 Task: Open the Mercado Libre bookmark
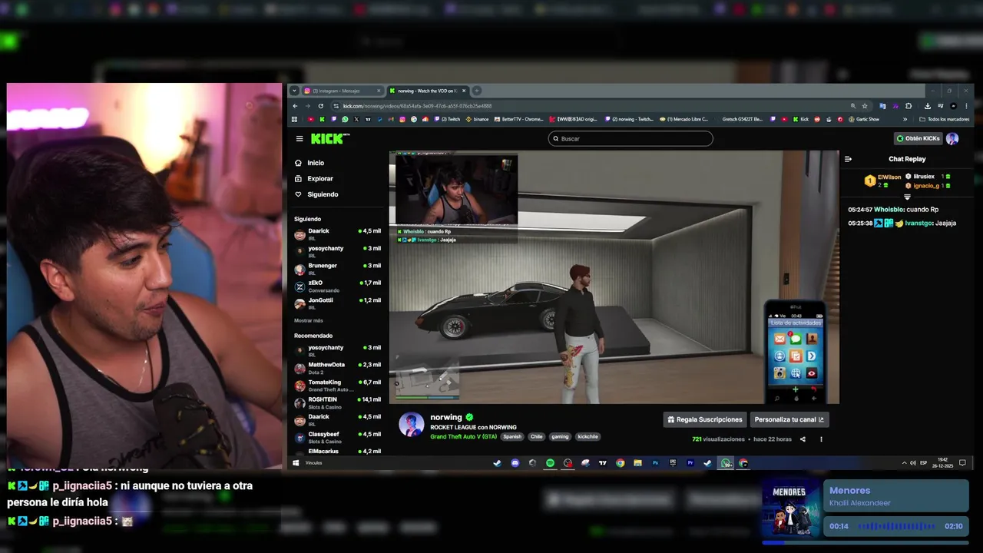coord(684,119)
